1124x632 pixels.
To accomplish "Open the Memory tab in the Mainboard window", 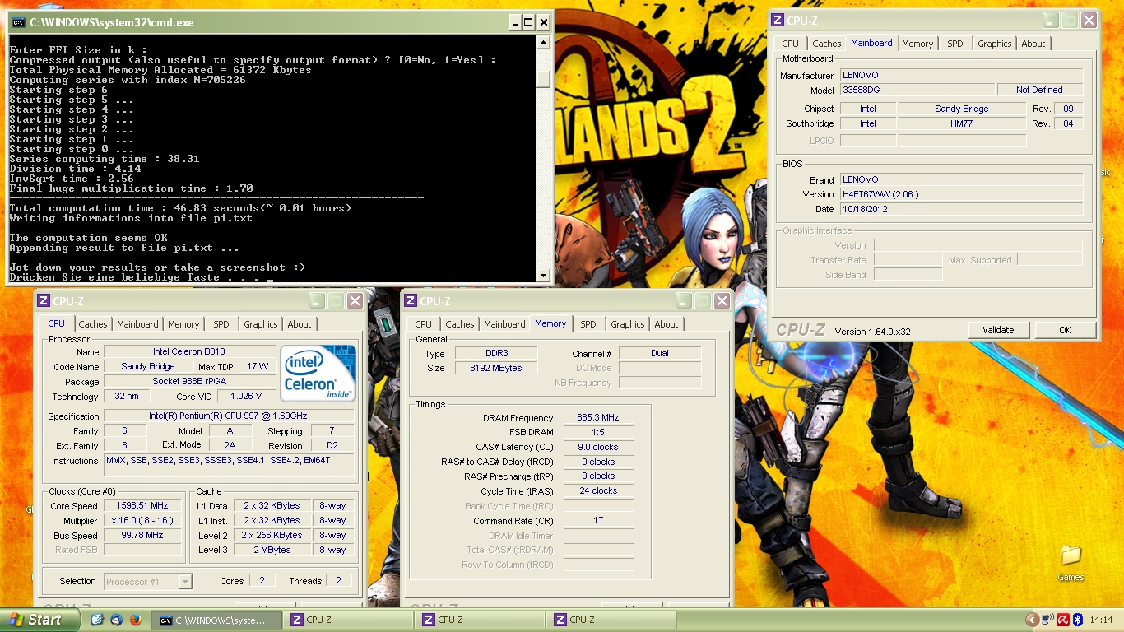I will [917, 44].
